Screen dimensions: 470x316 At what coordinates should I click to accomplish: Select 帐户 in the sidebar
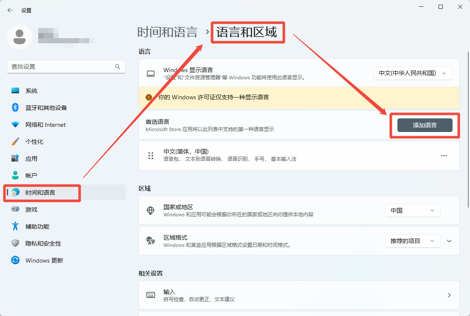click(x=66, y=175)
